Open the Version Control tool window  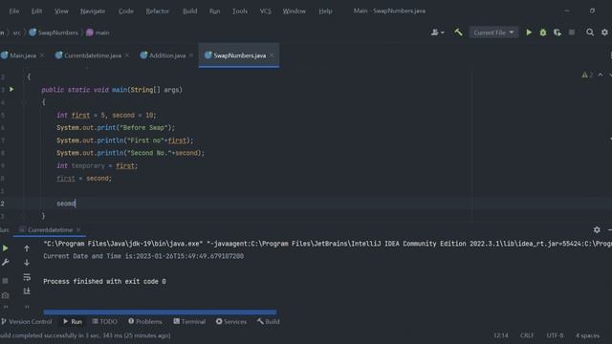point(27,321)
